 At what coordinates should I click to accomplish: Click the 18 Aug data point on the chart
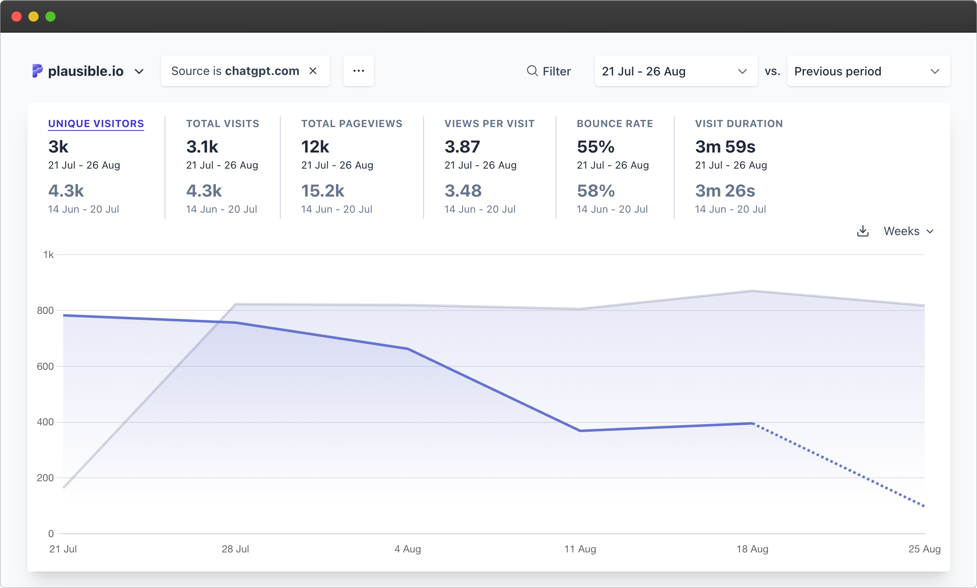[x=753, y=422]
